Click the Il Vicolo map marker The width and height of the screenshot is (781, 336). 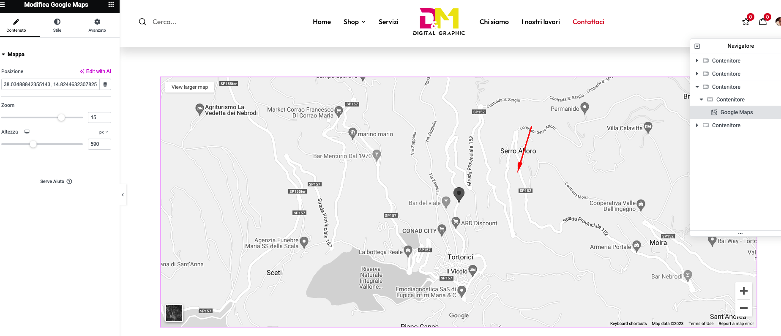tap(473, 270)
